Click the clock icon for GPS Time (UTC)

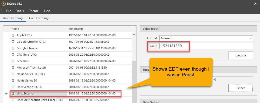click(13, 55)
